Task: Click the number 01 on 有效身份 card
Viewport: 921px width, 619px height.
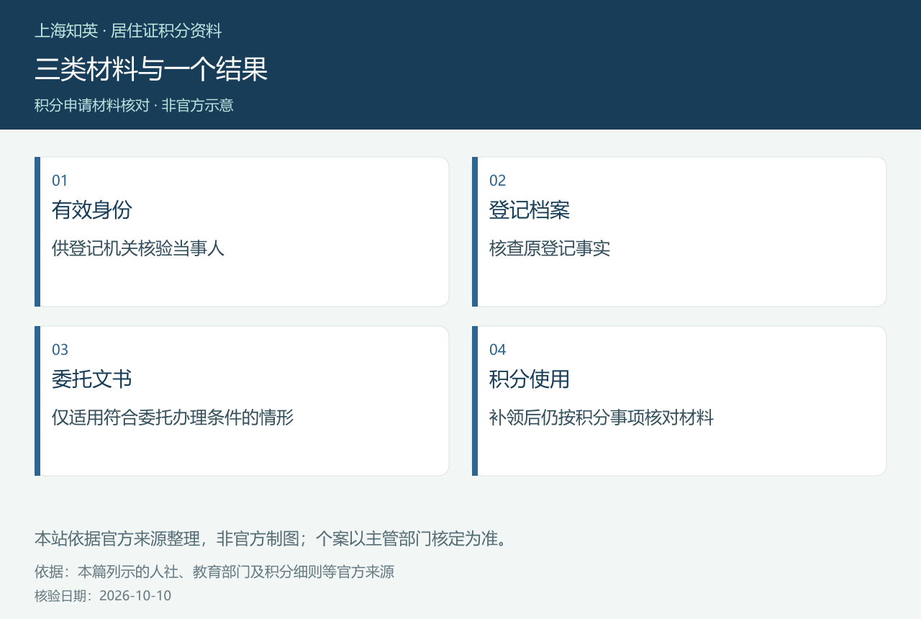Action: point(60,181)
